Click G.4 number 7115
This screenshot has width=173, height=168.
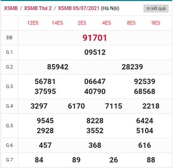click(x=114, y=106)
